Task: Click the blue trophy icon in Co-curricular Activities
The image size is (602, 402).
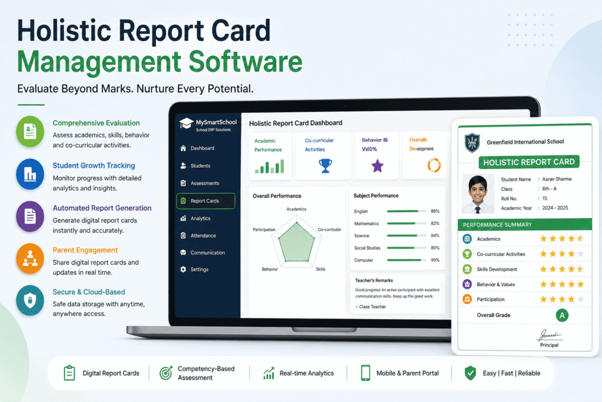Action: click(x=325, y=165)
